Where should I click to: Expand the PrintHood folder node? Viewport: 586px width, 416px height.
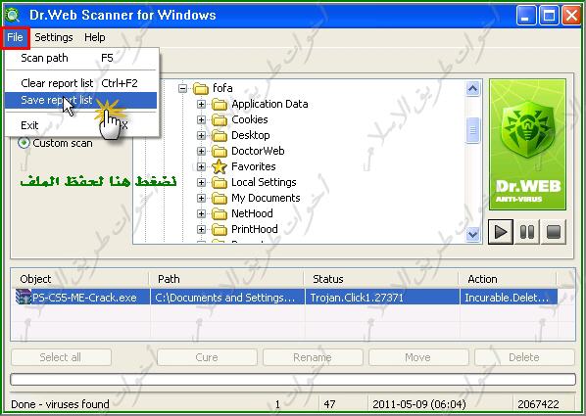[201, 230]
